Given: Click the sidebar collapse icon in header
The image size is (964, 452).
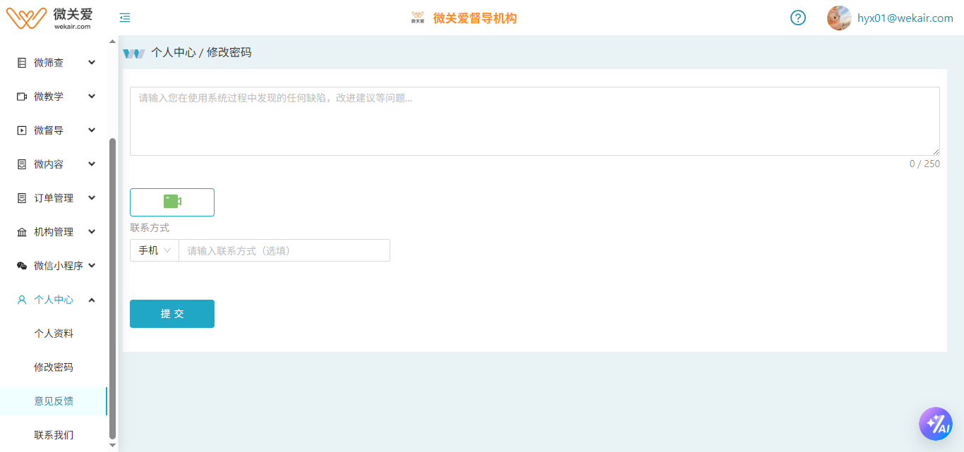Looking at the screenshot, I should pyautogui.click(x=125, y=18).
